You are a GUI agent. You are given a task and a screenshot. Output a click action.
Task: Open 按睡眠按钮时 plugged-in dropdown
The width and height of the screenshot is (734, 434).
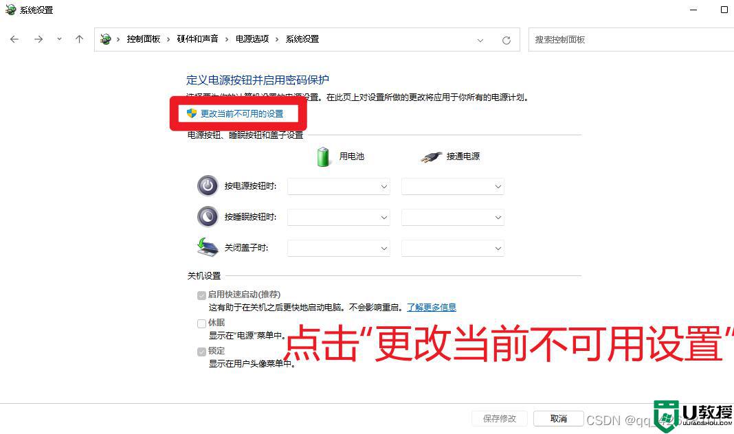453,218
